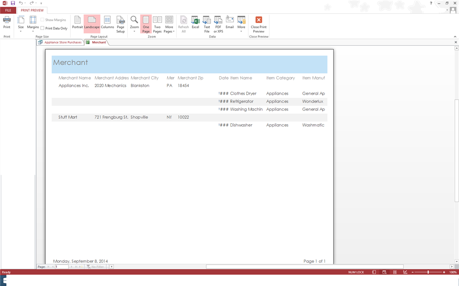Select One Page view

click(x=146, y=24)
